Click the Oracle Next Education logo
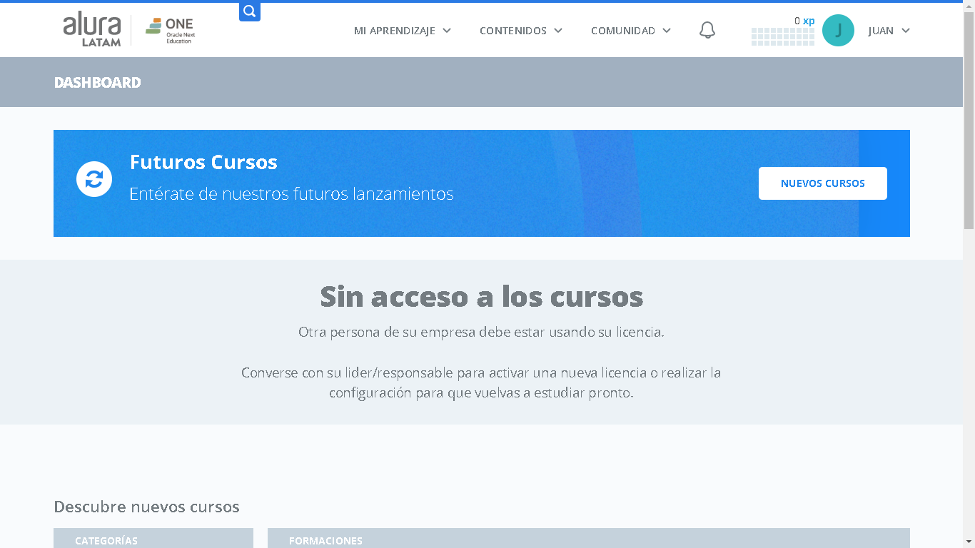 click(x=170, y=31)
